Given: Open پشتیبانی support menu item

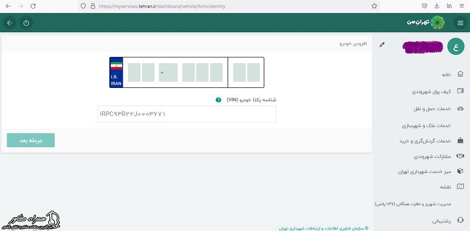Looking at the screenshot, I should [x=442, y=221].
